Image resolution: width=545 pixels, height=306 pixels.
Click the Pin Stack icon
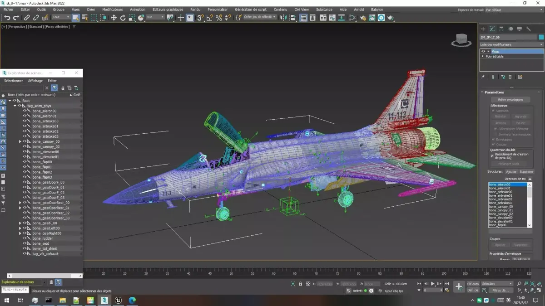pyautogui.click(x=483, y=77)
